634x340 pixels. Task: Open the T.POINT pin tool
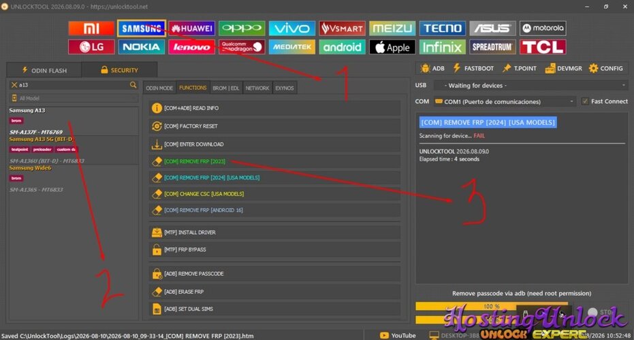point(519,68)
